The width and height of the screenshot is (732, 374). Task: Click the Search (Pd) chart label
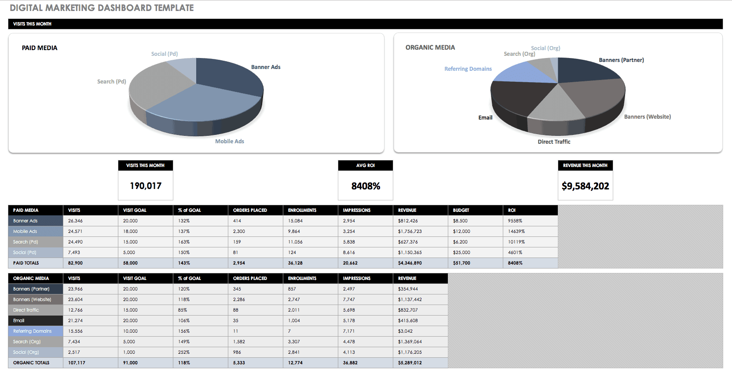point(112,82)
